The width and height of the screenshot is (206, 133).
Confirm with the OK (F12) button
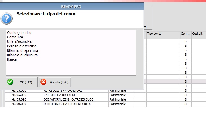point(22,82)
